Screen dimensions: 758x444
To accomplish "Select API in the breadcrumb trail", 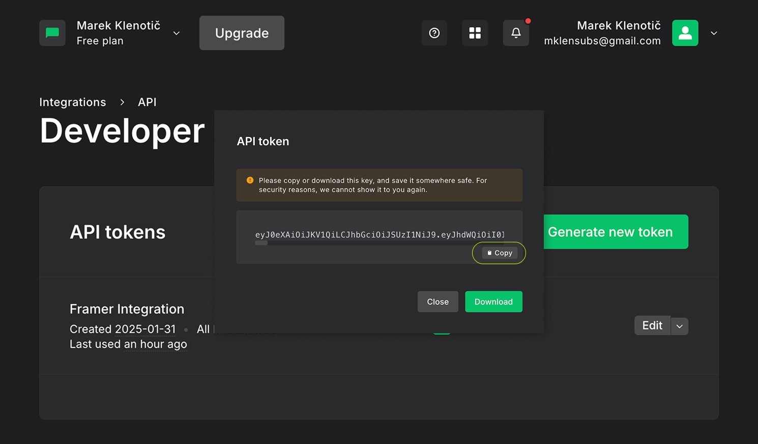I will coord(147,102).
